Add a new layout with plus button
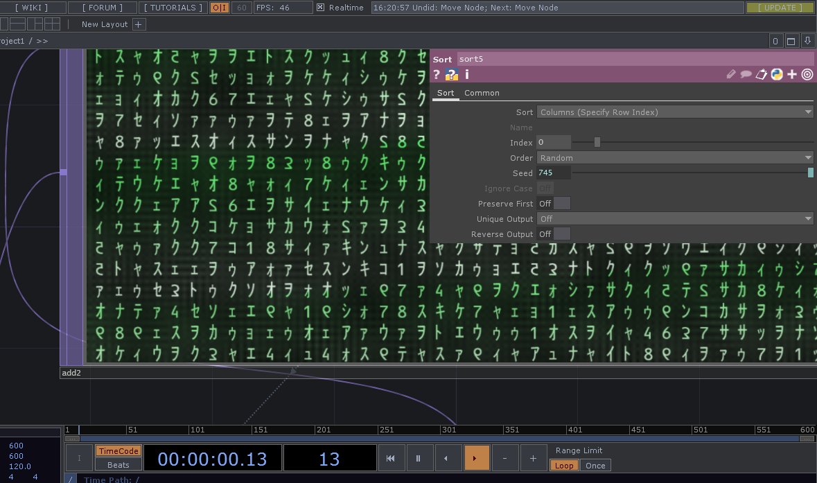Viewport: 817px width, 483px height. pos(139,24)
